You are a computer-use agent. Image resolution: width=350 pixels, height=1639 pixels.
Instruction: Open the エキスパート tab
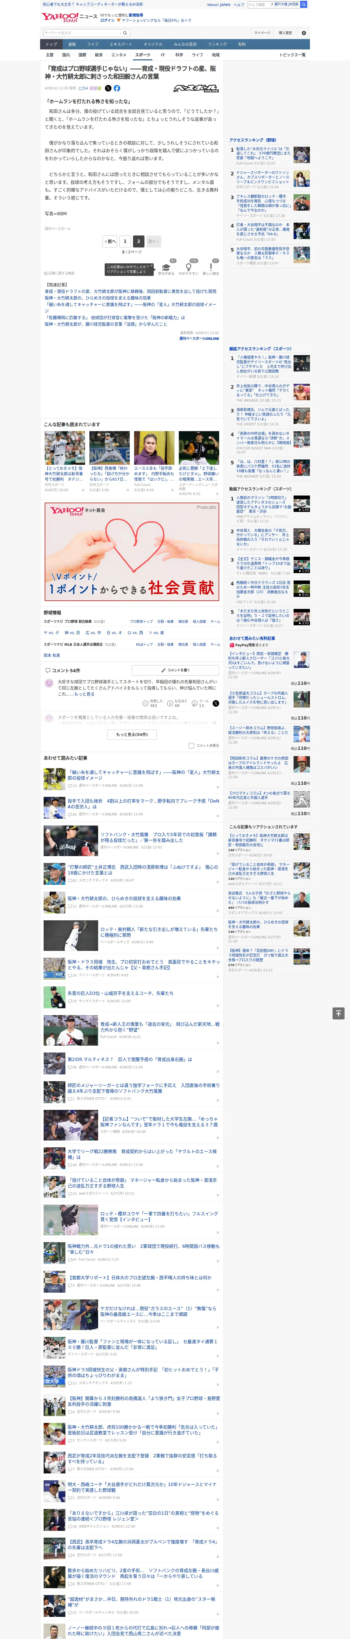pyautogui.click(x=121, y=45)
